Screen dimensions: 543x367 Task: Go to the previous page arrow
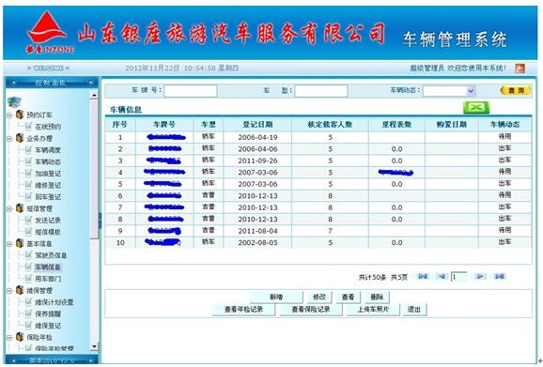pyautogui.click(x=442, y=276)
